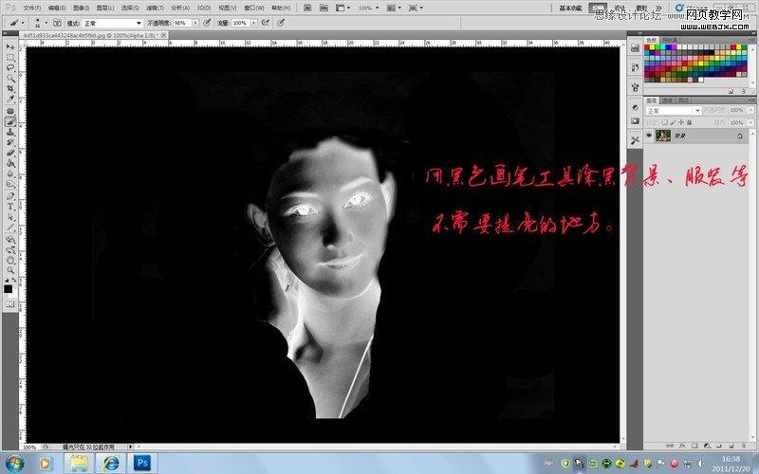Enable airbrush mode in options bar

[x=266, y=23]
